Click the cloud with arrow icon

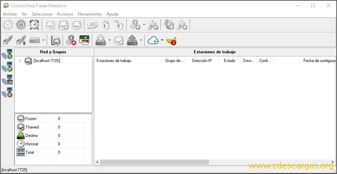153,40
